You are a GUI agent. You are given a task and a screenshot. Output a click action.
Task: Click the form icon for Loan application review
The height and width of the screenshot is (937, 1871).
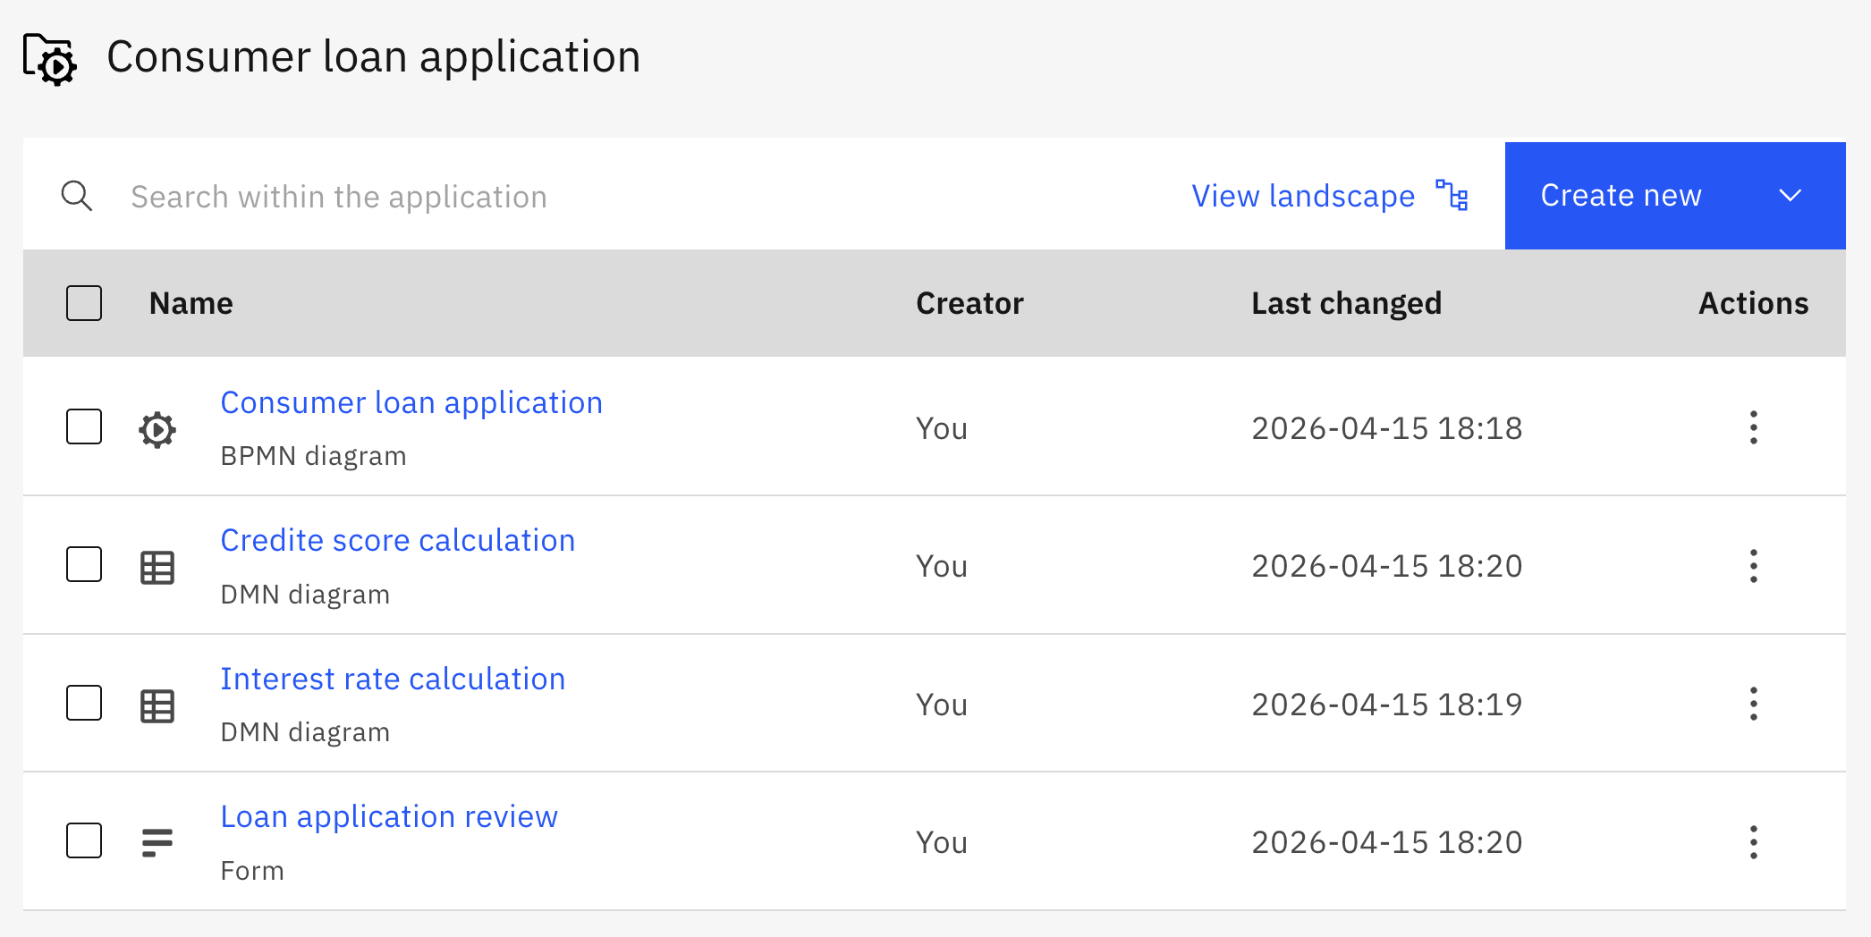(157, 842)
